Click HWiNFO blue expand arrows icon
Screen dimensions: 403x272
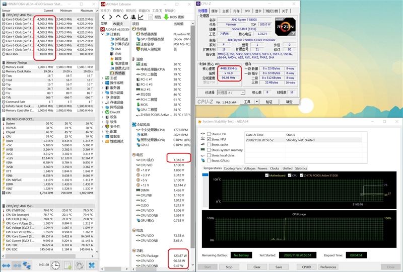pyautogui.click(x=6, y=265)
